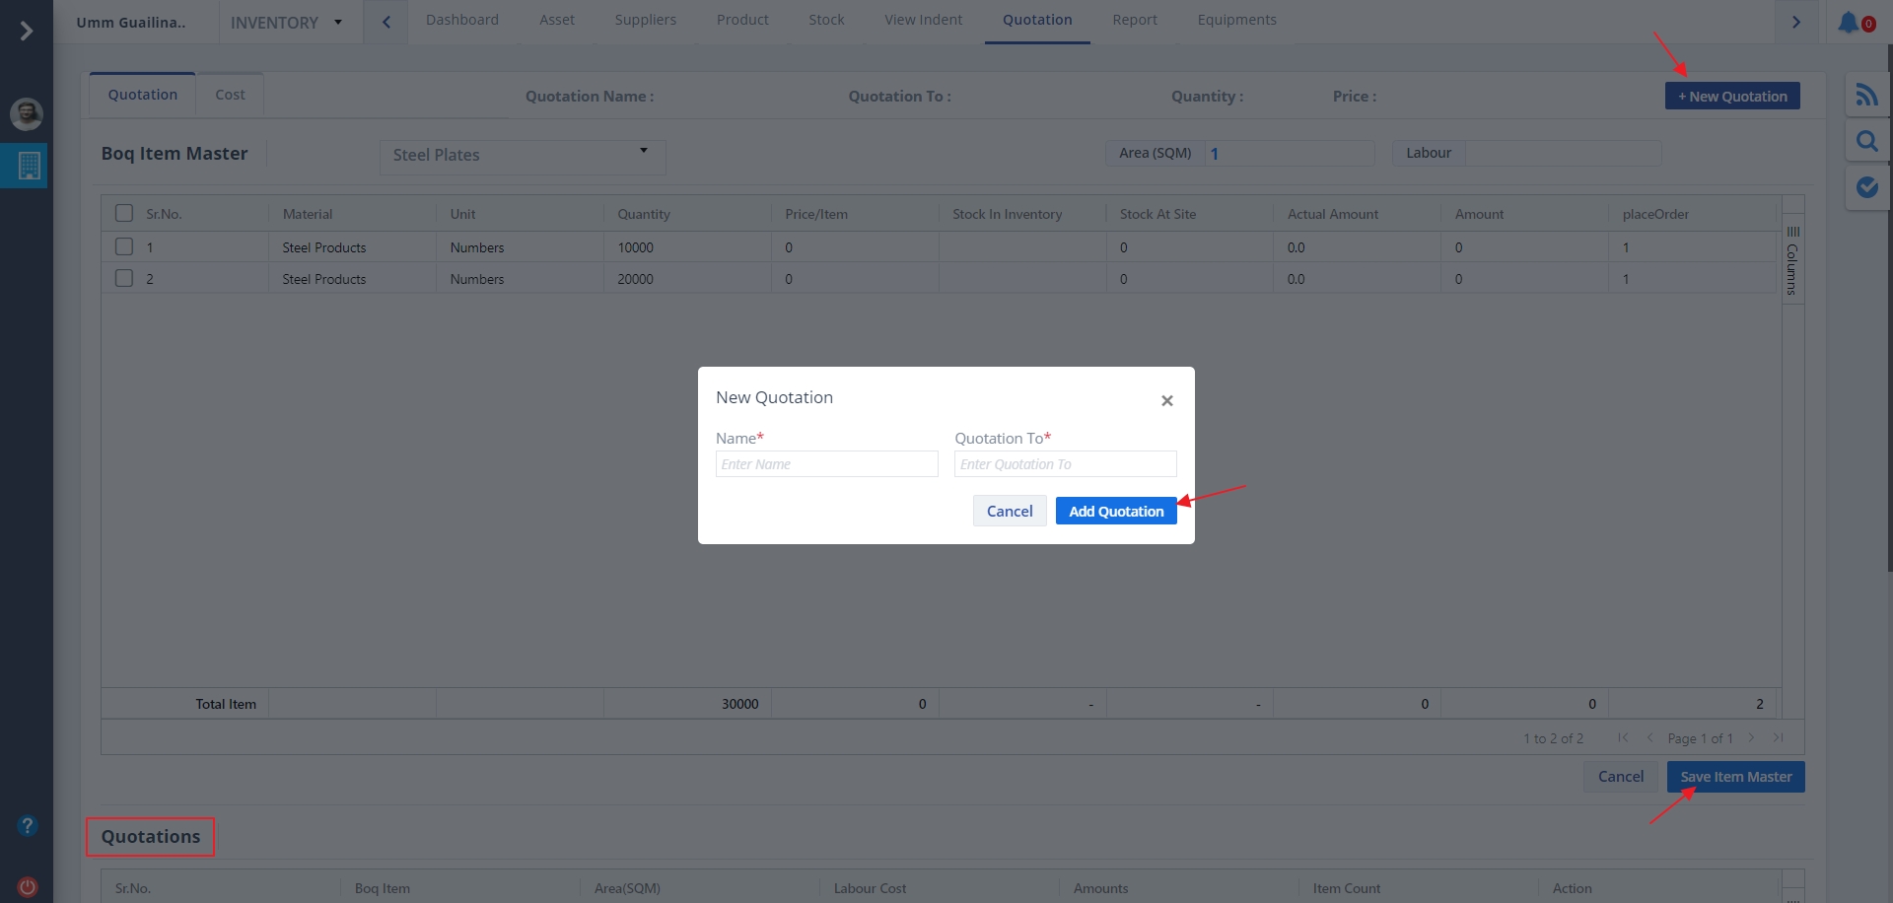
Task: Click the Add Quotation button
Action: (x=1115, y=511)
